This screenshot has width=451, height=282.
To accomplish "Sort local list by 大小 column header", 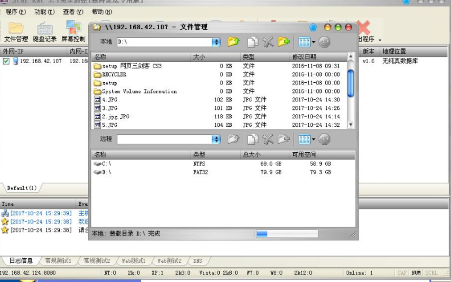I will [x=216, y=57].
